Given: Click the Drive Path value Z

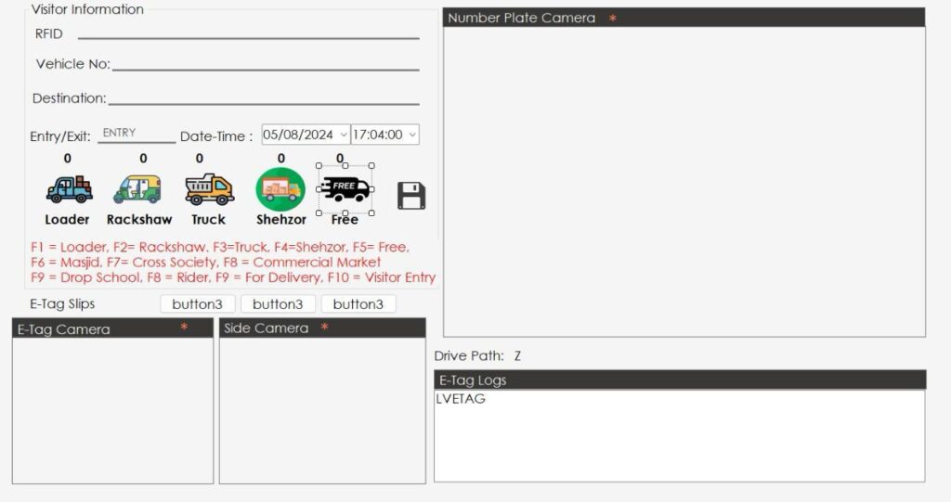Looking at the screenshot, I should [x=517, y=356].
